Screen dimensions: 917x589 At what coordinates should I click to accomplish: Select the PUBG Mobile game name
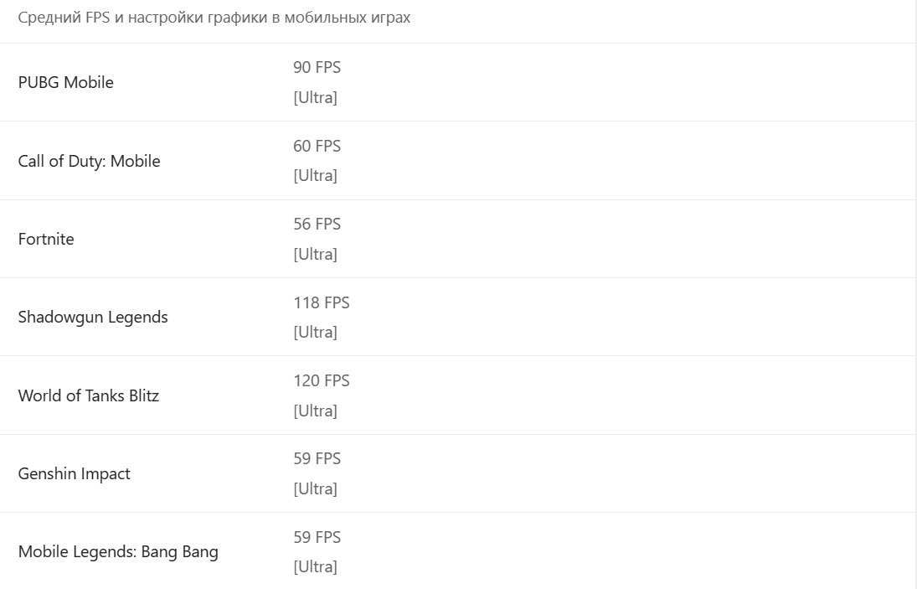(65, 82)
